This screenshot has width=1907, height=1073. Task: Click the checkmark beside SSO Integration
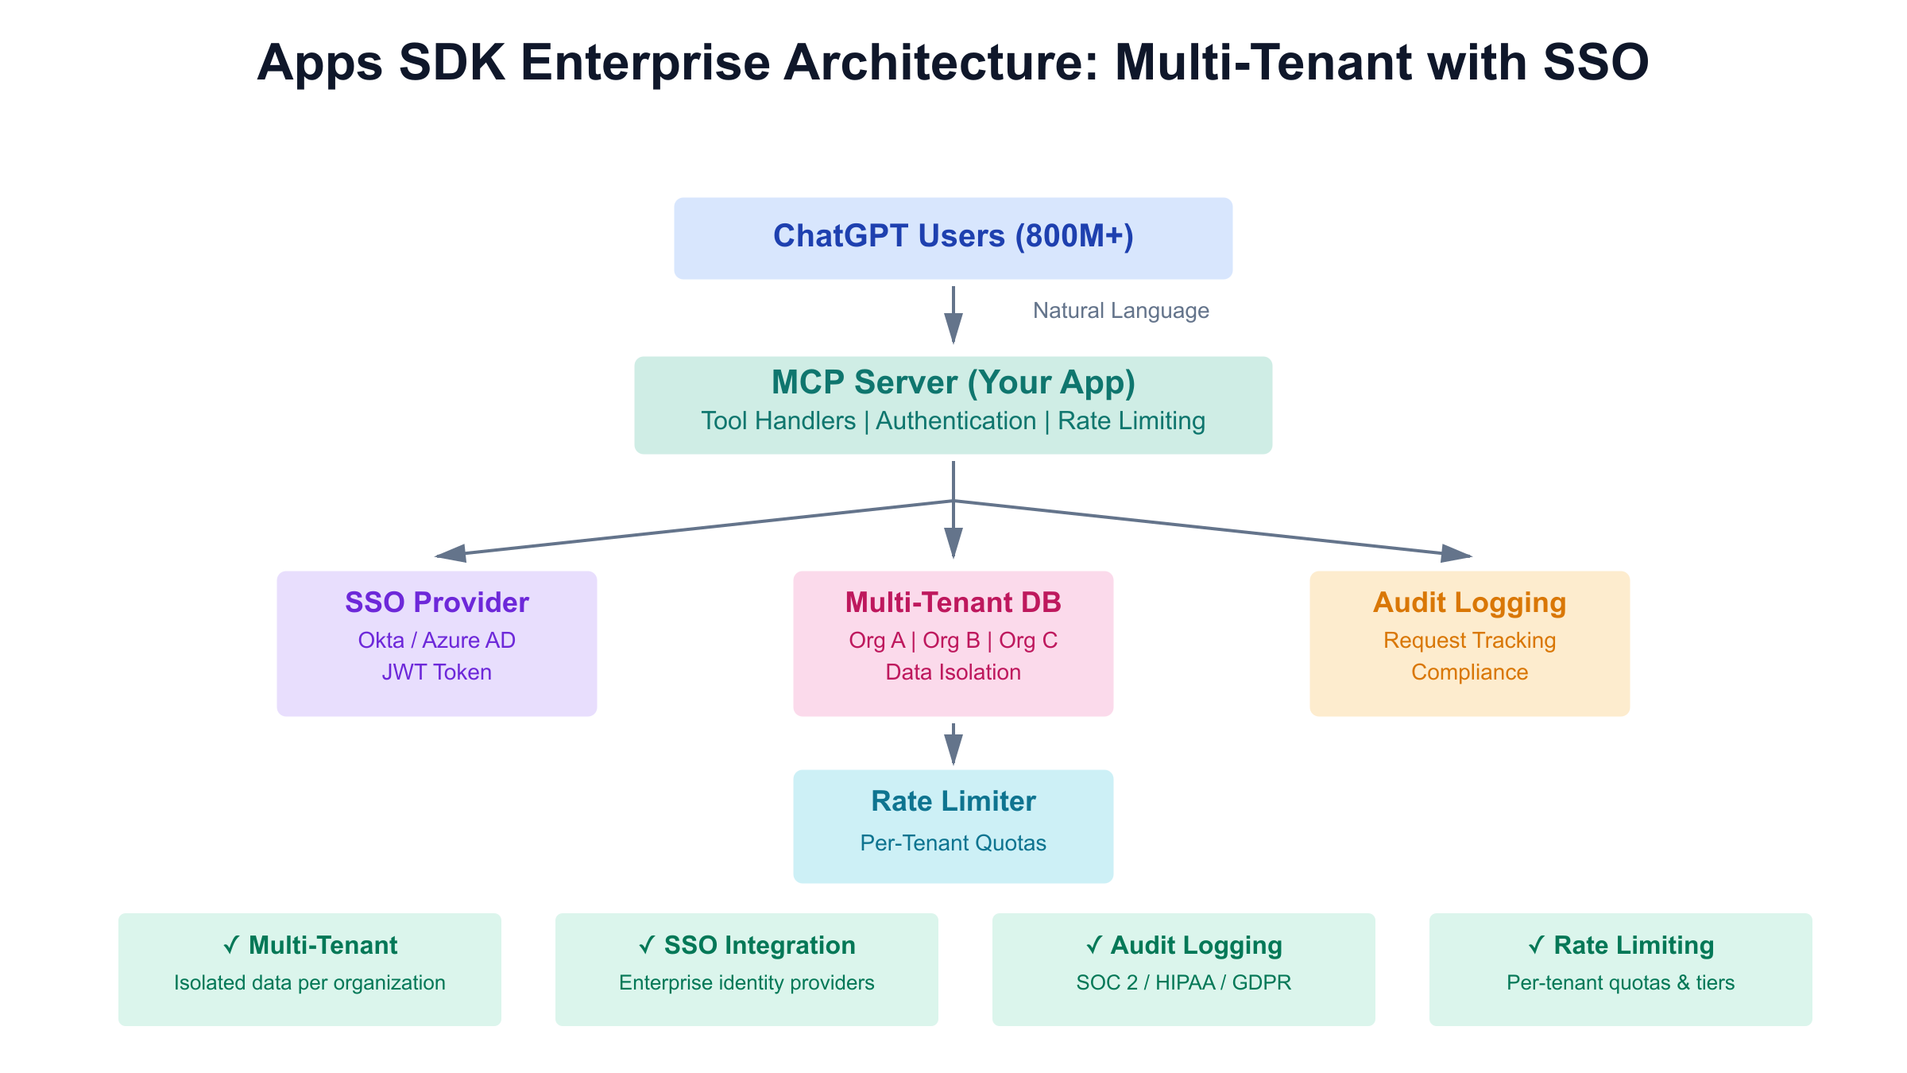point(647,945)
